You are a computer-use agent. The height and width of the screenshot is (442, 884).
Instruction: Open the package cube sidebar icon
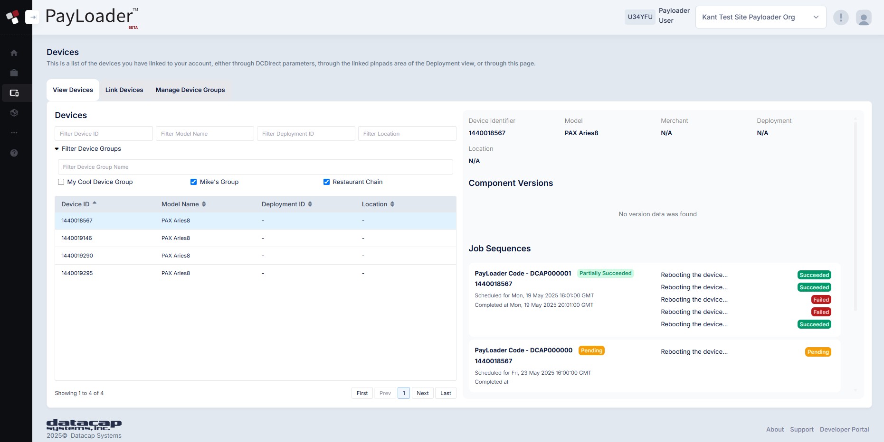tap(14, 113)
